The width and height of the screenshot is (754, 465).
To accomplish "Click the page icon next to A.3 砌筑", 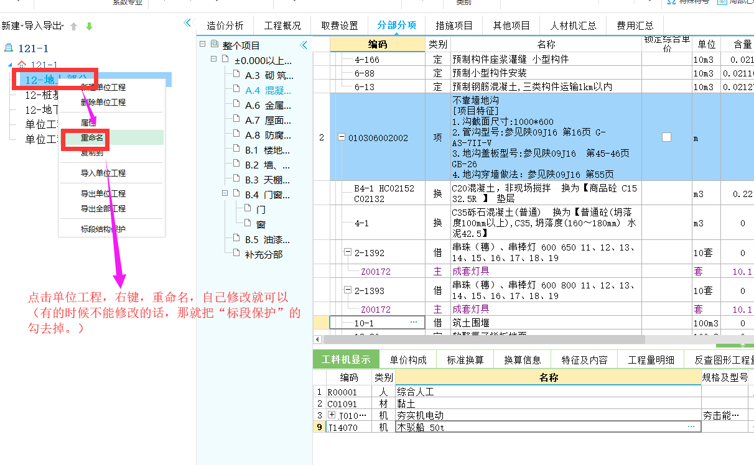I will click(x=236, y=75).
